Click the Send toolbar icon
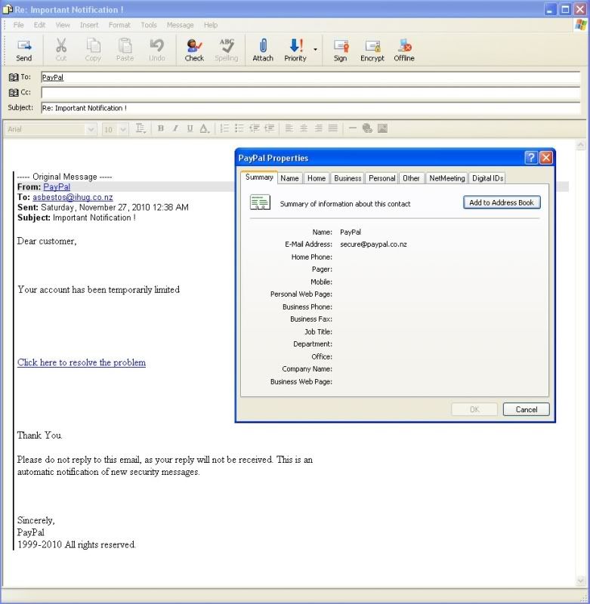The image size is (590, 604). [x=24, y=49]
